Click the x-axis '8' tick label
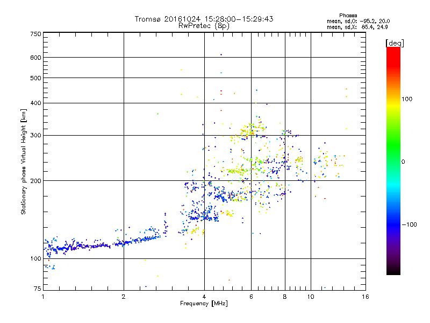This screenshot has width=430, height=323. tap(285, 297)
